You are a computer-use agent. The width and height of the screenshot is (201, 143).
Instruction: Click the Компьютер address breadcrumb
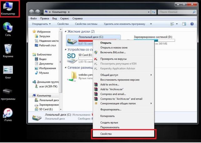click(x=59, y=12)
